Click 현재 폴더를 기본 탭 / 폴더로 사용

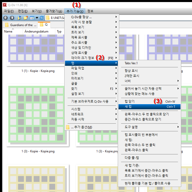tap(150, 184)
